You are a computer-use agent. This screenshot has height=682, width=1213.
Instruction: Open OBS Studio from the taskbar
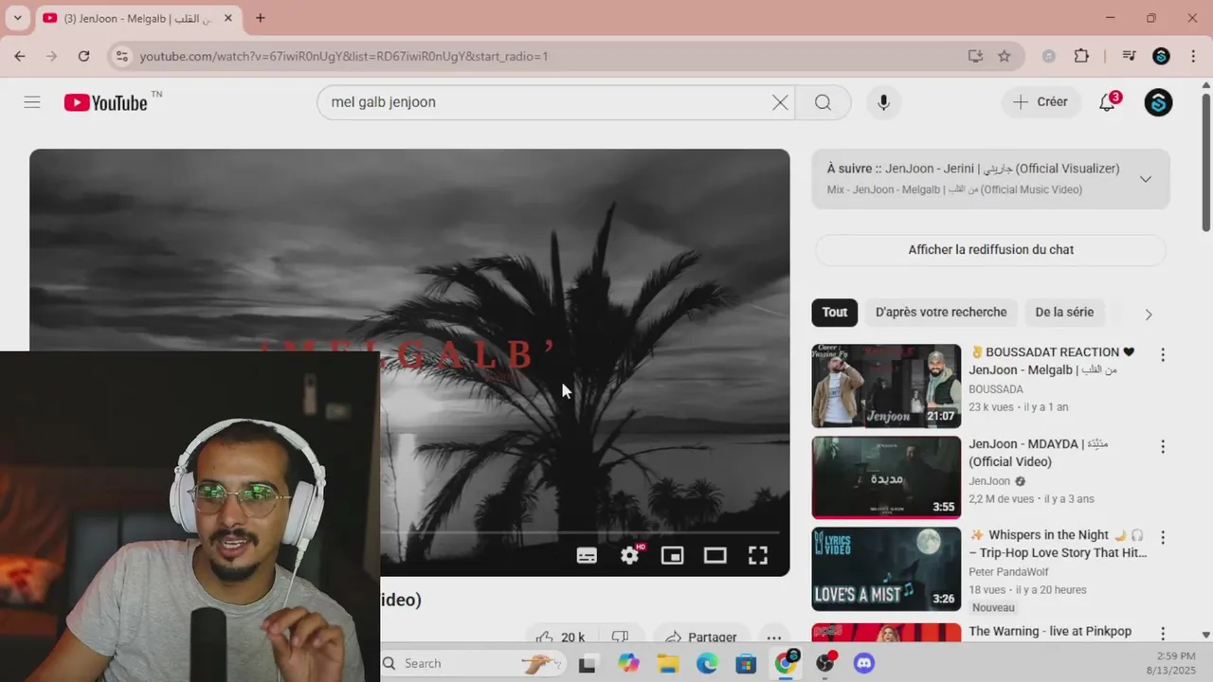pos(825,664)
